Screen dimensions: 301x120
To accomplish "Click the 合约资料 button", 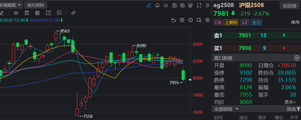I will [x=36, y=5].
